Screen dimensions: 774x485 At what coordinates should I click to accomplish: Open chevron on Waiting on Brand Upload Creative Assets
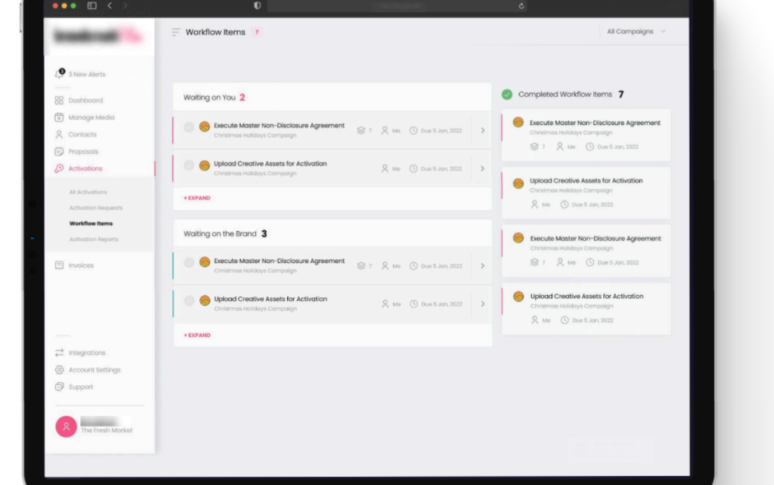483,304
